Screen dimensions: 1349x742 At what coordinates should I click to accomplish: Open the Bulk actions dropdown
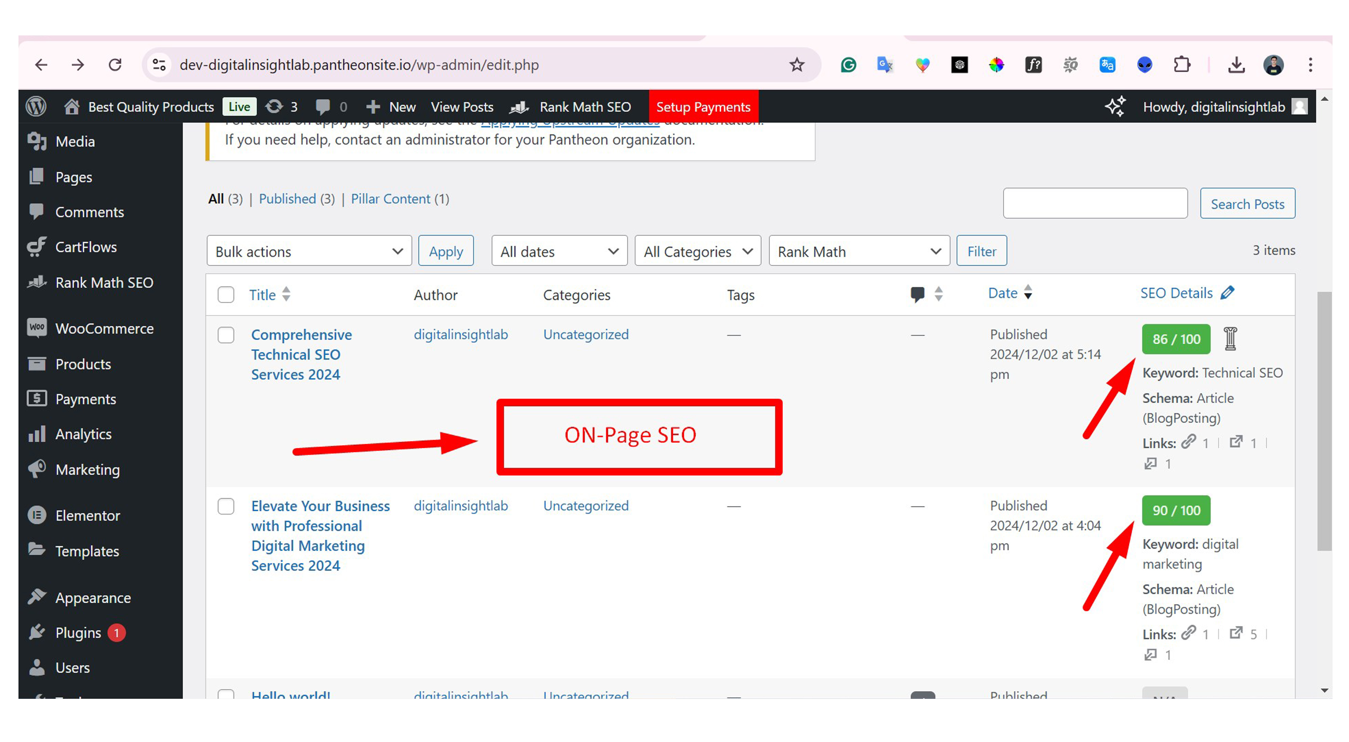coord(309,251)
